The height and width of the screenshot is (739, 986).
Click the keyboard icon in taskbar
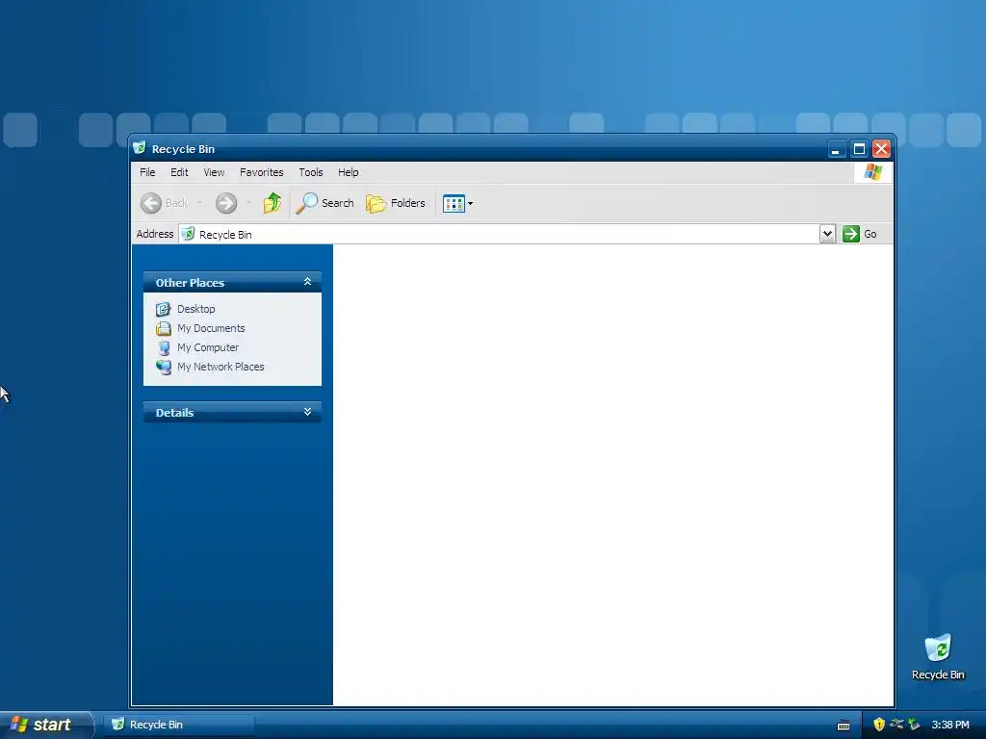(843, 726)
